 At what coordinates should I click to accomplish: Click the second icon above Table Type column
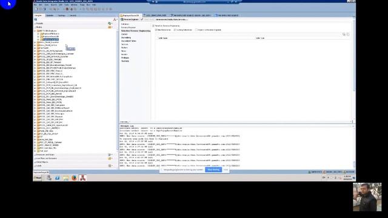[348, 35]
